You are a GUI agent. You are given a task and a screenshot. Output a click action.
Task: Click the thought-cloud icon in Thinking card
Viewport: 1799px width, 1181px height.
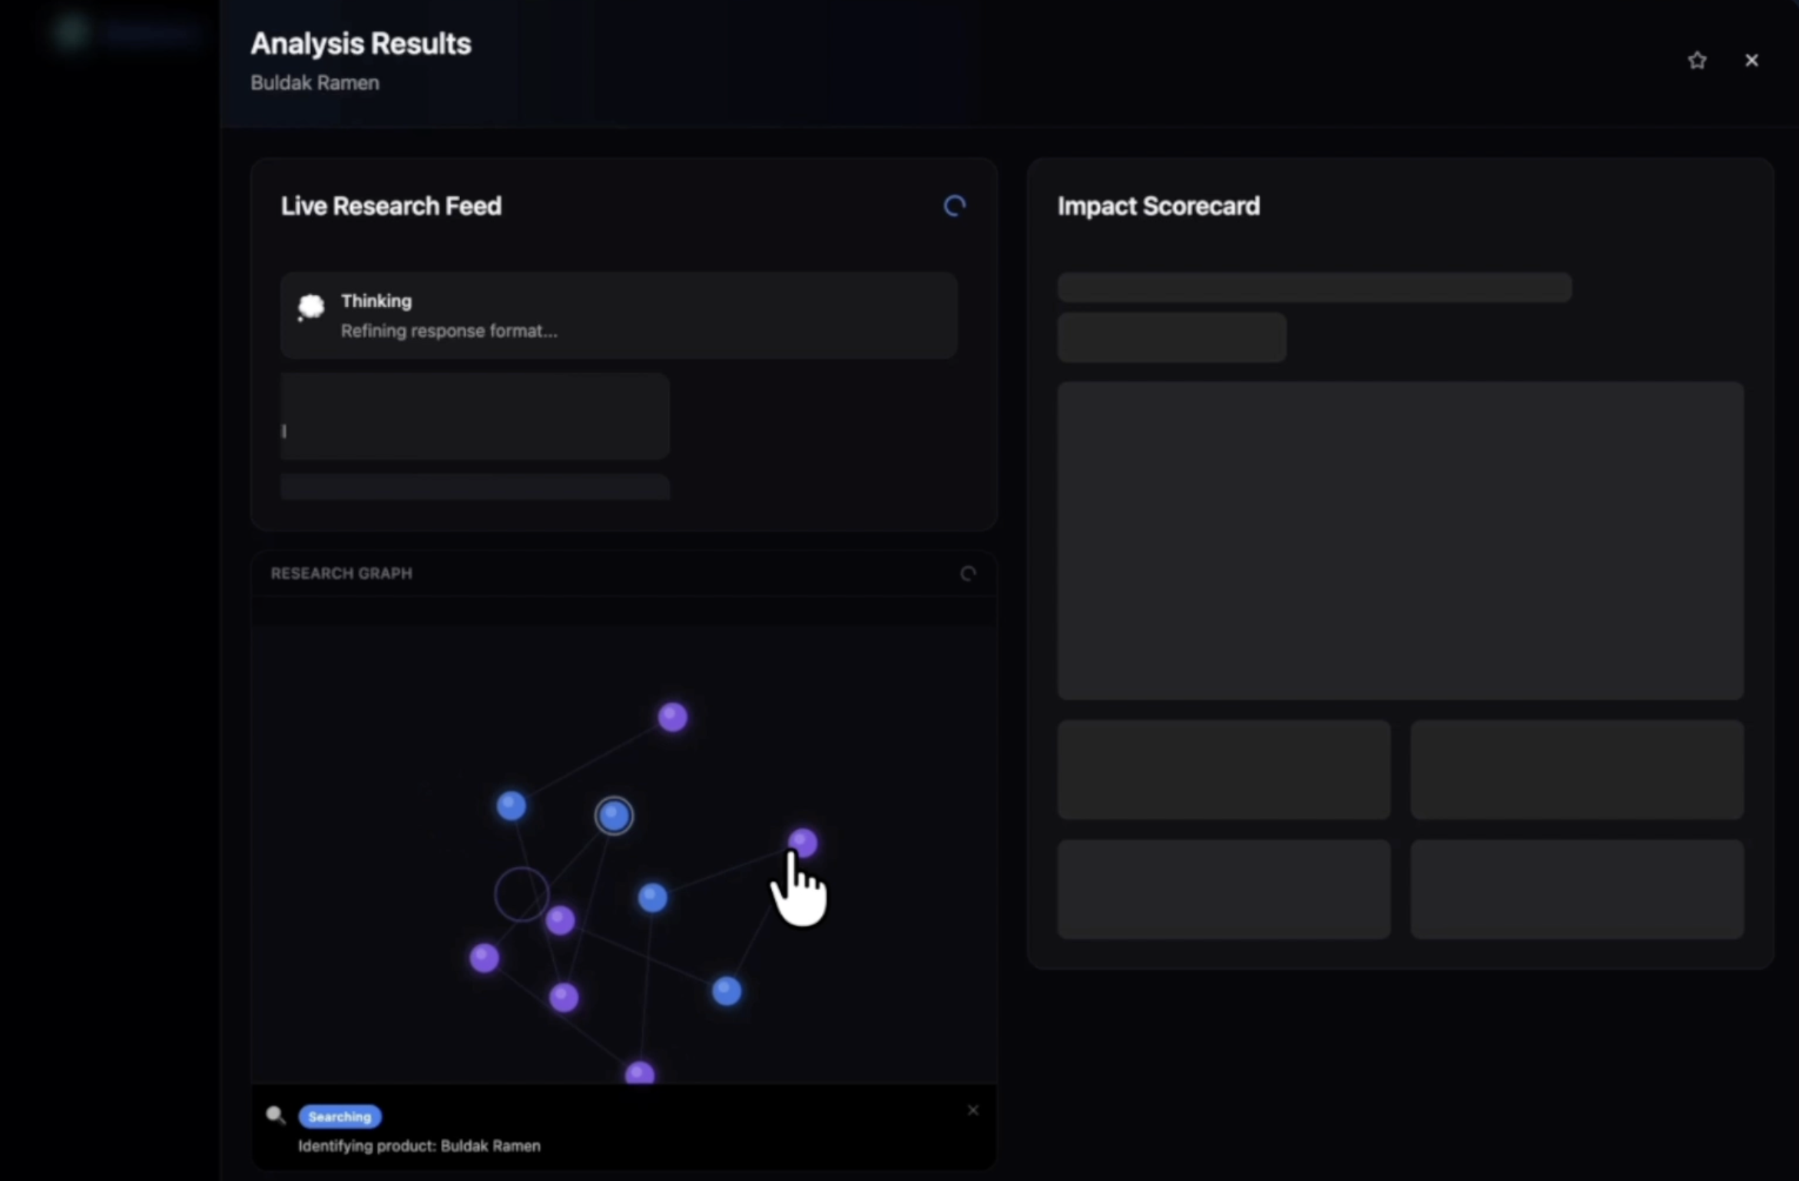coord(311,307)
